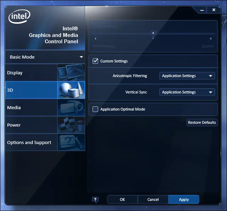This screenshot has width=227, height=211.
Task: Click the Anisotropic Filtering label
Action: (x=130, y=76)
